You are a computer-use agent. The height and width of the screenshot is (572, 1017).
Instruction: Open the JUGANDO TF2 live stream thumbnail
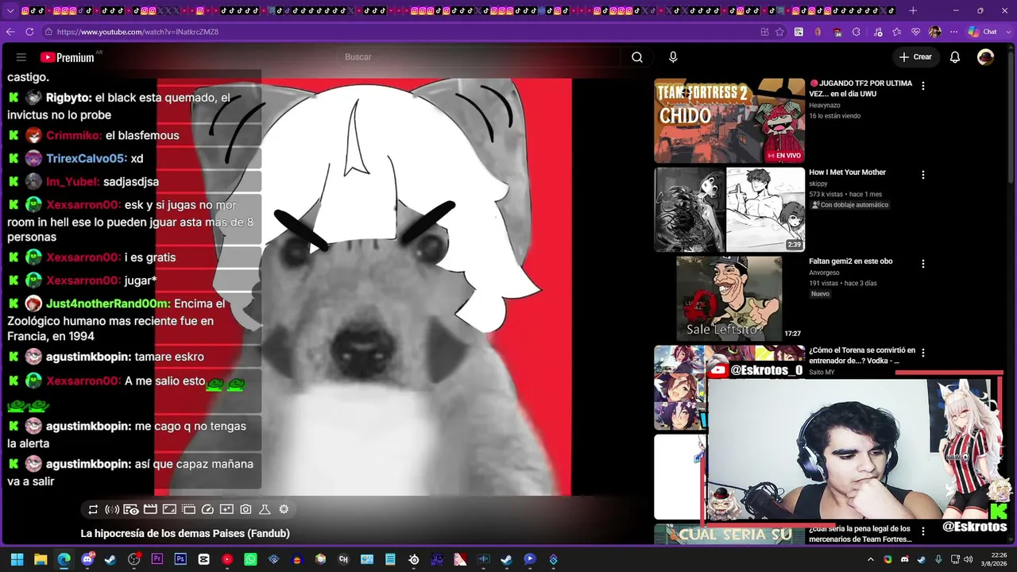click(729, 121)
